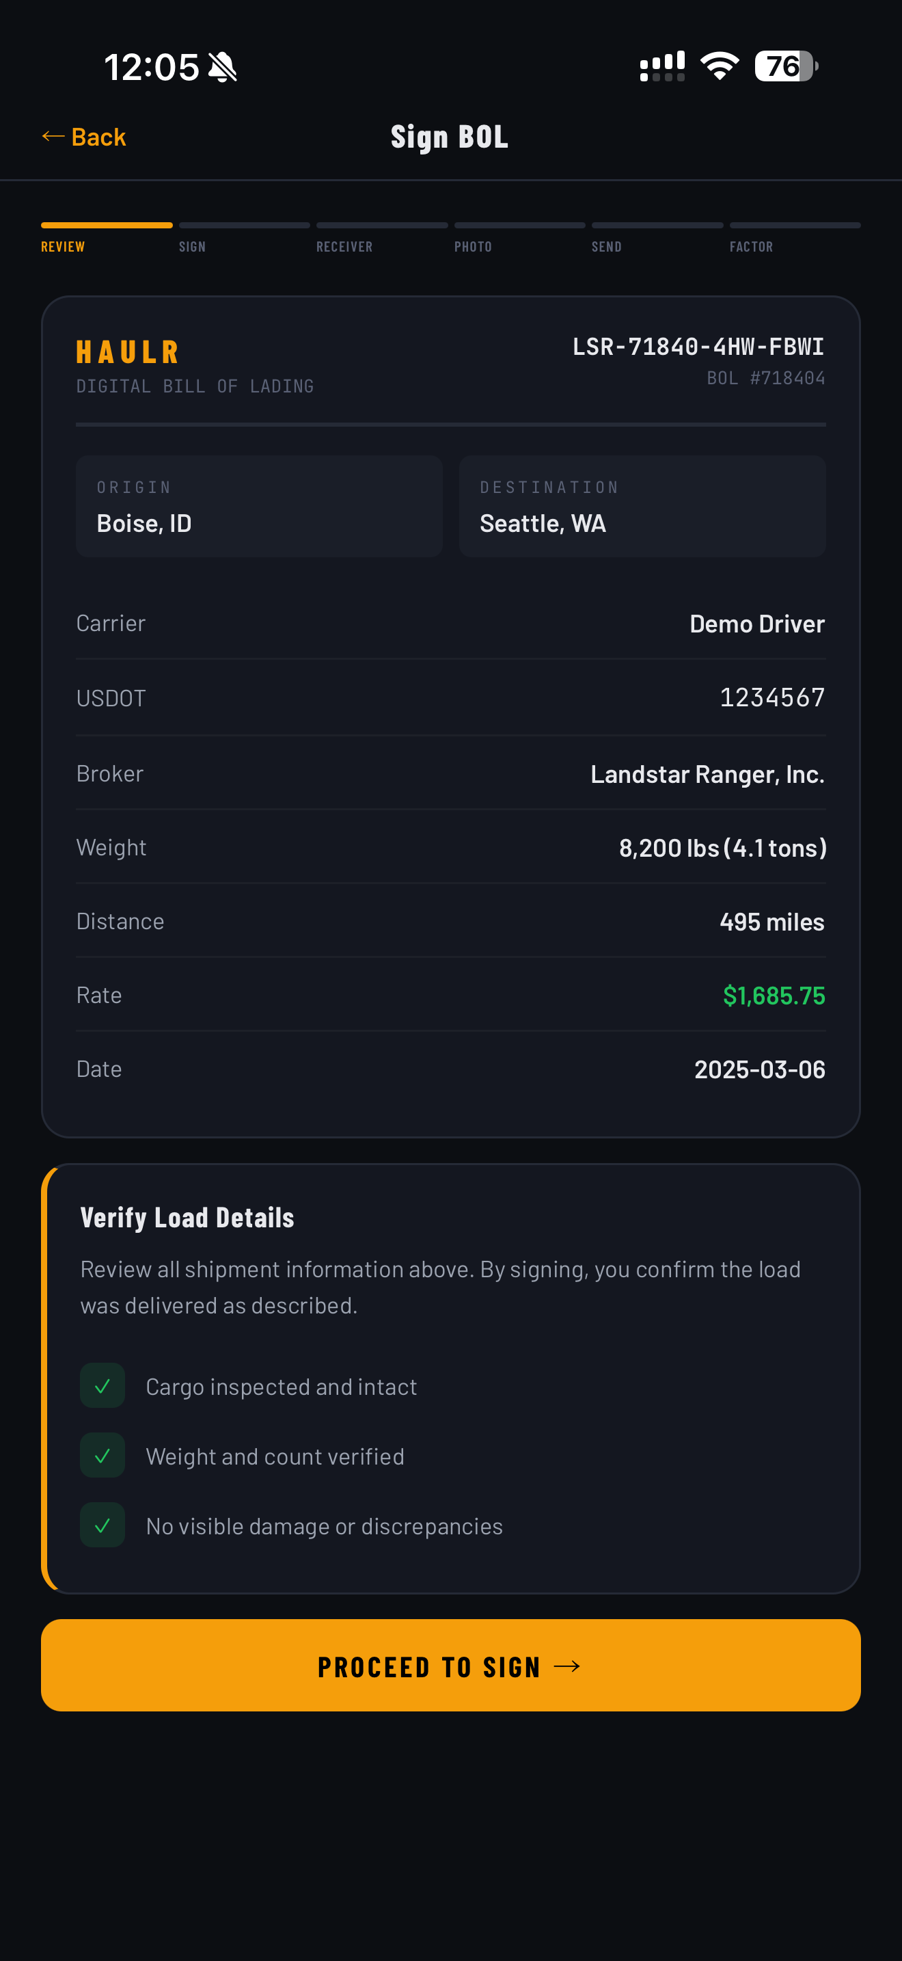Tap the Destination Seattle, WA card
The width and height of the screenshot is (902, 1961).
pos(642,506)
